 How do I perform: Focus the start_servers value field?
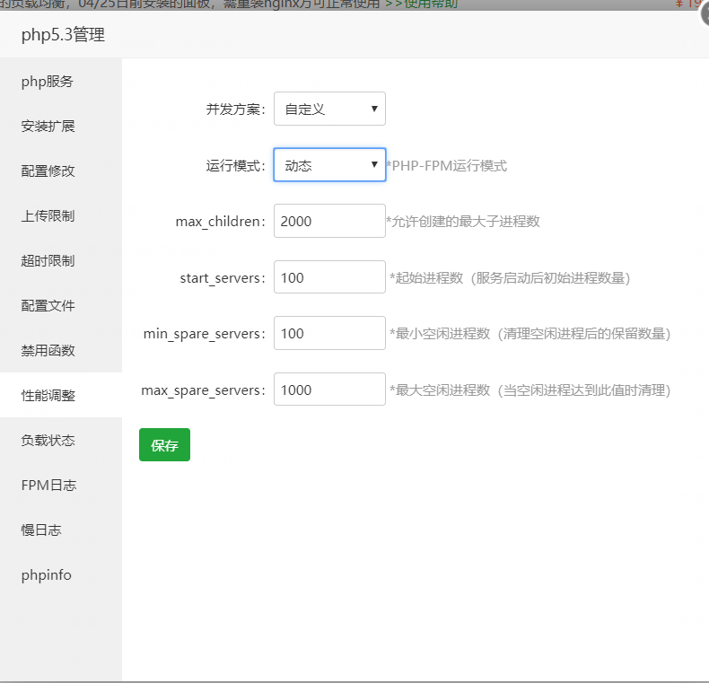pos(329,277)
